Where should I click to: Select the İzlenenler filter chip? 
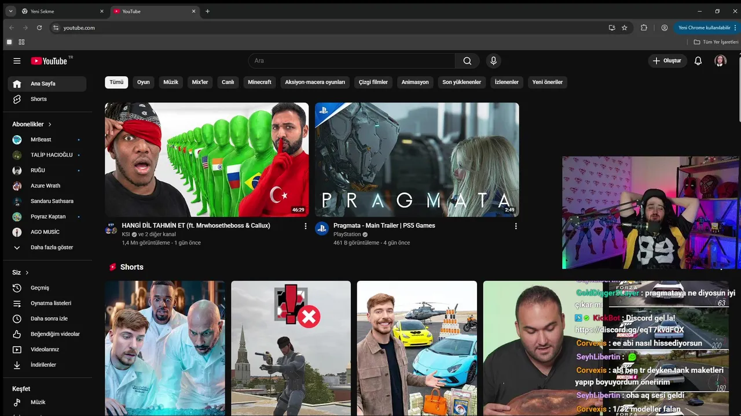(x=507, y=82)
